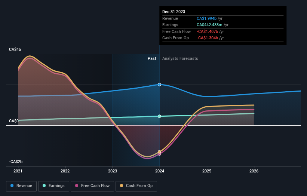Click the Earnings row label in tooltip

click(x=171, y=25)
